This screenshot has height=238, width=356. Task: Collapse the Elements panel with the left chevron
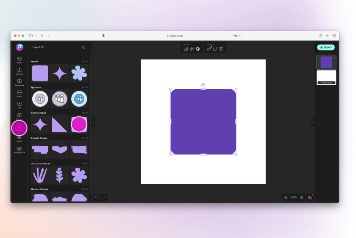(x=93, y=122)
